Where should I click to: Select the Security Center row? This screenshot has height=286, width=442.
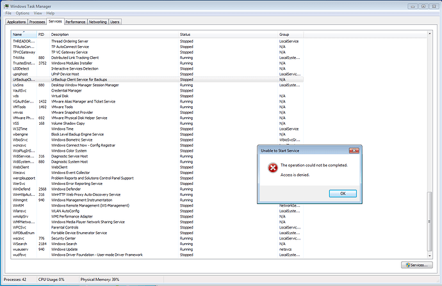point(158,239)
